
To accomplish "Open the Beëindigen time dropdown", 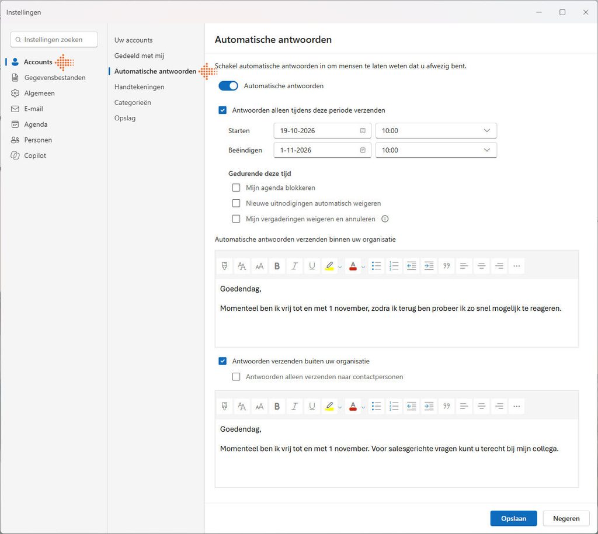I will click(x=436, y=150).
